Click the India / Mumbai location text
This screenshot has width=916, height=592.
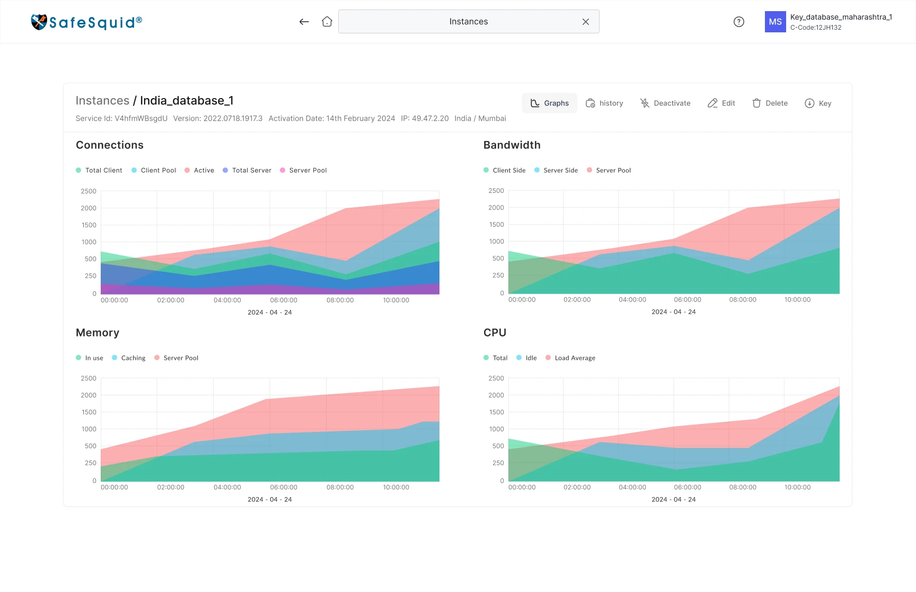480,118
